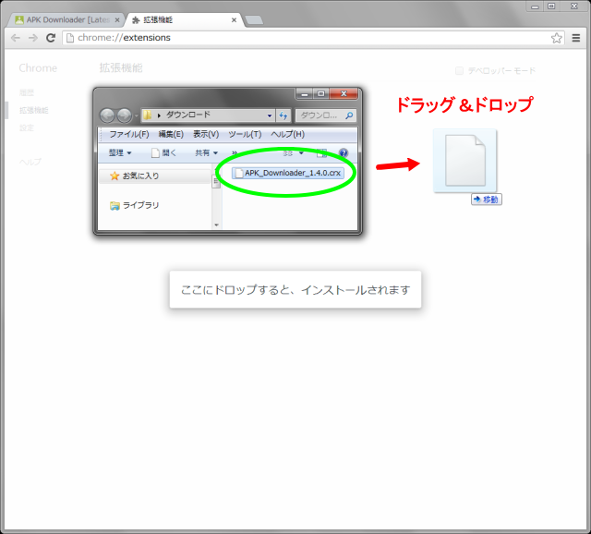The image size is (591, 534).
Task: Open ヘルプ(H) menu in Explorer
Action: [287, 134]
